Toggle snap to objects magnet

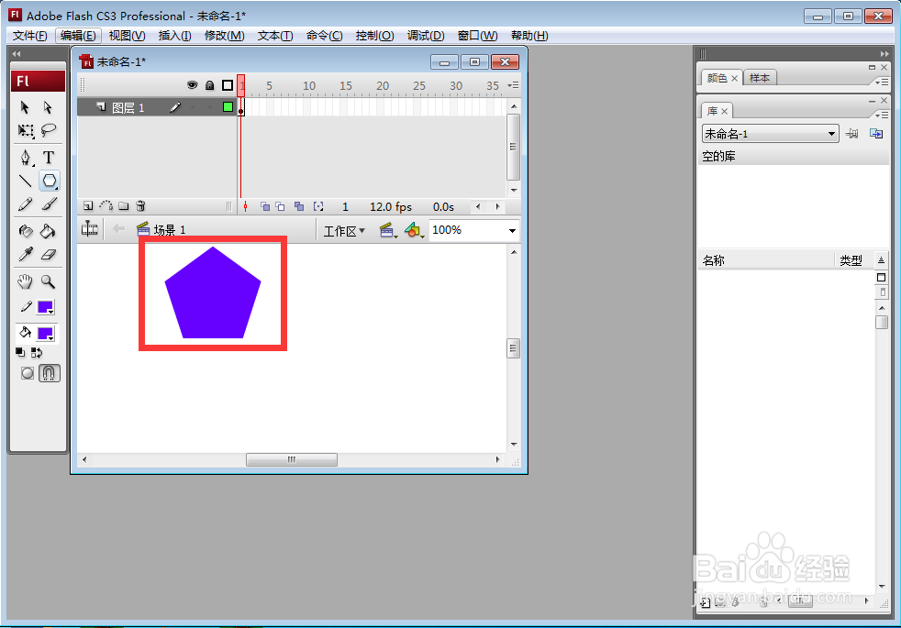pos(50,373)
